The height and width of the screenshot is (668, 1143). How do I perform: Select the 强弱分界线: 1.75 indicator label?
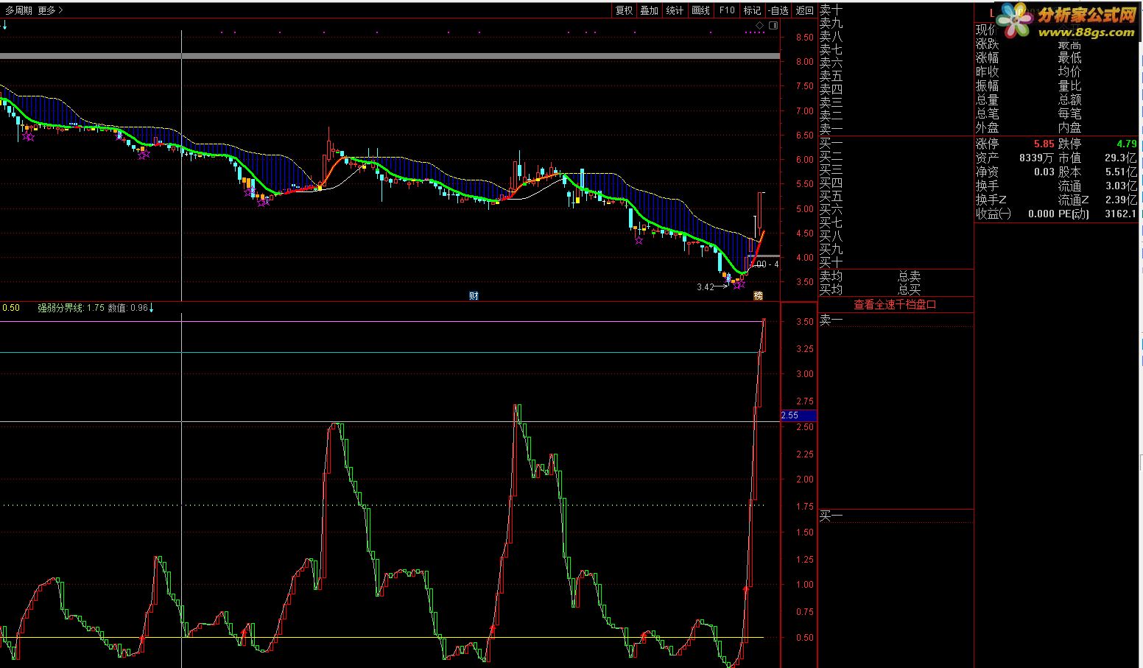point(71,308)
